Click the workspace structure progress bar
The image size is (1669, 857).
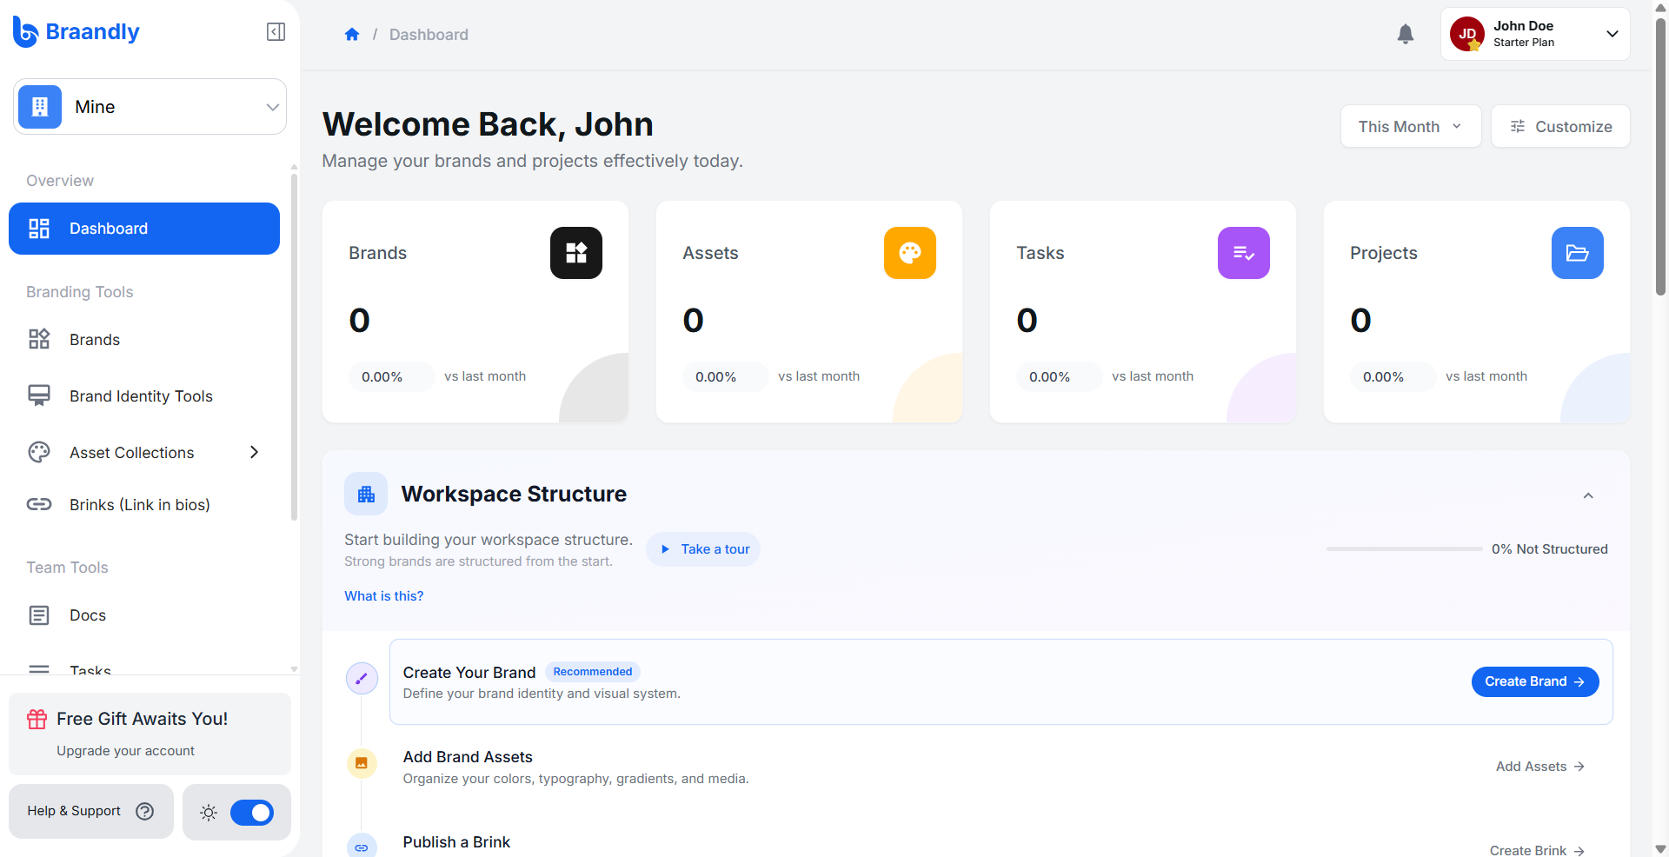click(1404, 549)
